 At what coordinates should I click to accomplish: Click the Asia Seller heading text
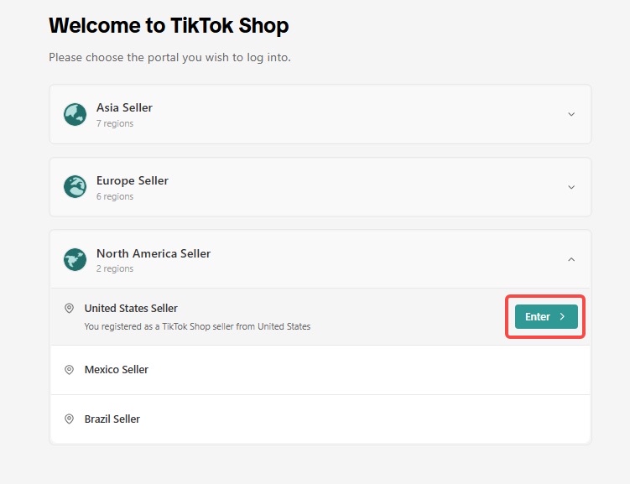(x=124, y=107)
